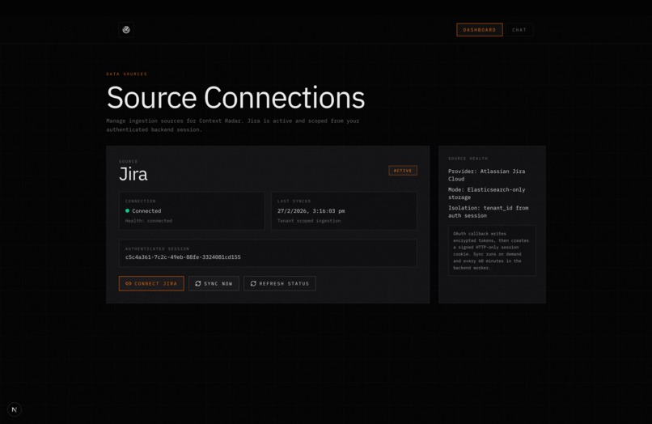Trigger Sync Now button
Screen dimensions: 652x424
[214, 283]
